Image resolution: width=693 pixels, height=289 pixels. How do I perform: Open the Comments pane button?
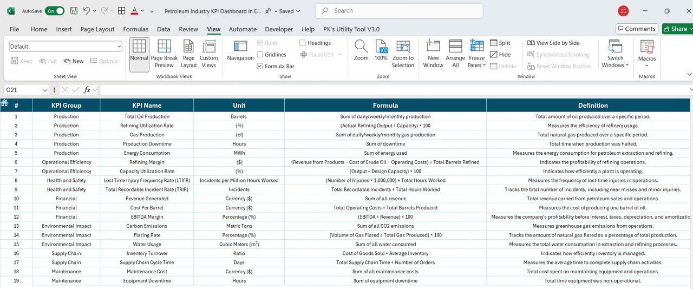637,29
